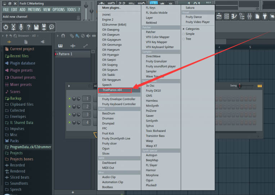Click the document page icon top right

[257, 17]
